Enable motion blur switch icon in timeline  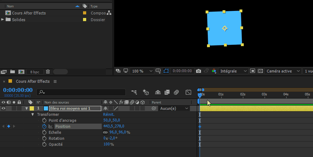tap(176, 92)
